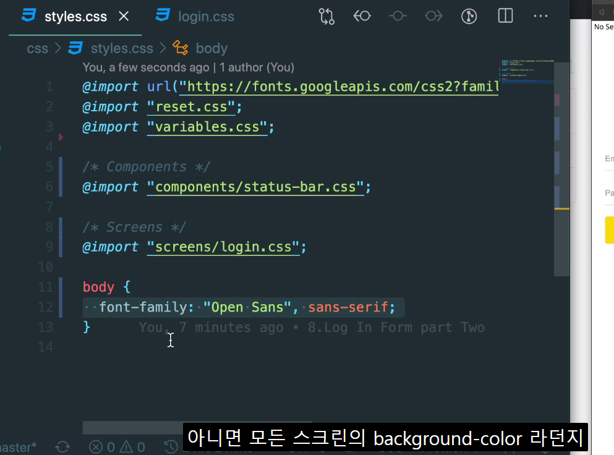Click the master branch indicator in status bar
This screenshot has width=614, height=455.
[x=19, y=447]
